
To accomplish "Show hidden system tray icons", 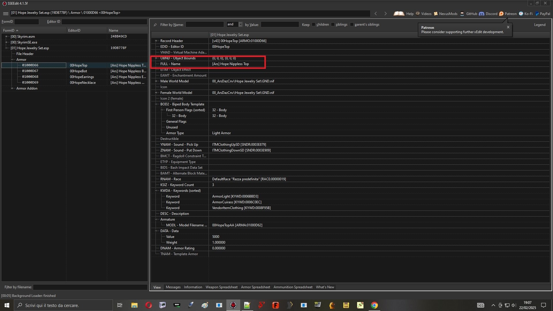I will coord(493,305).
